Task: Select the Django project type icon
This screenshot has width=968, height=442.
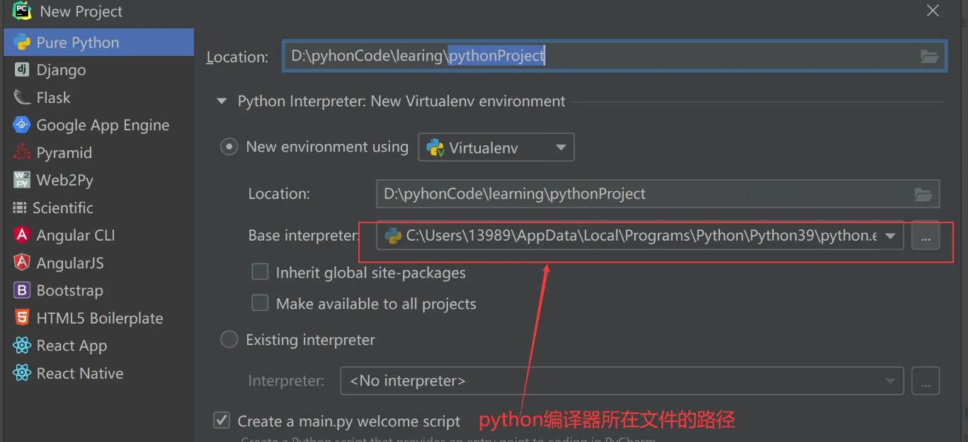Action: click(x=21, y=69)
